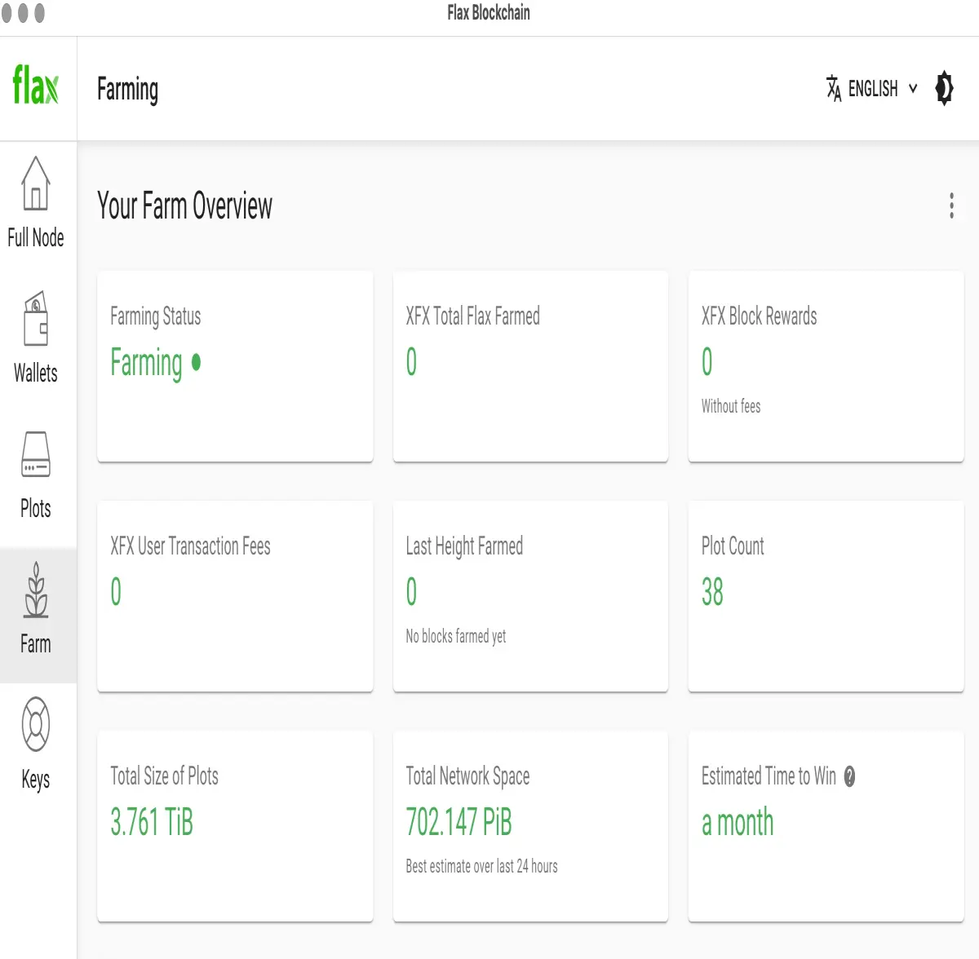The width and height of the screenshot is (979, 959).
Task: Click the flax logo
Action: pos(36,85)
